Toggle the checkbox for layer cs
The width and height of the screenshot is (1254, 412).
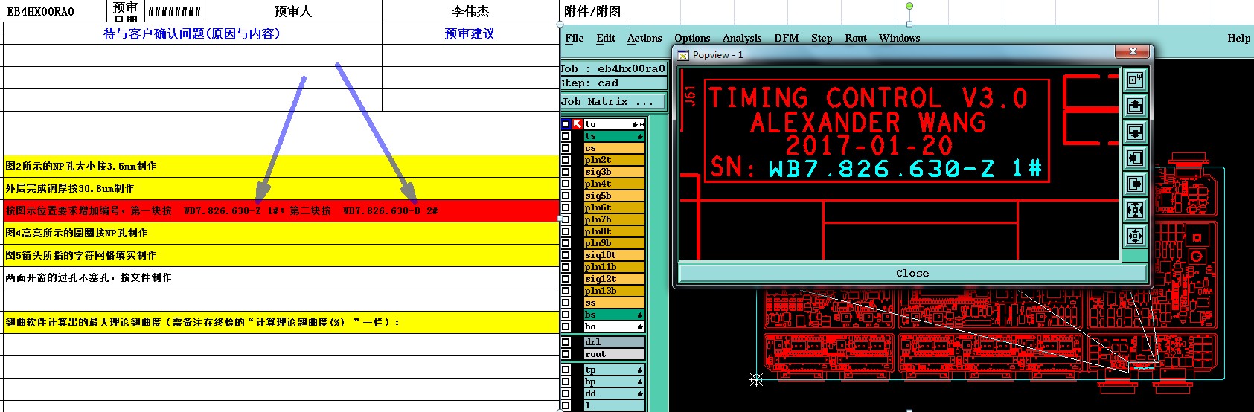[566, 148]
